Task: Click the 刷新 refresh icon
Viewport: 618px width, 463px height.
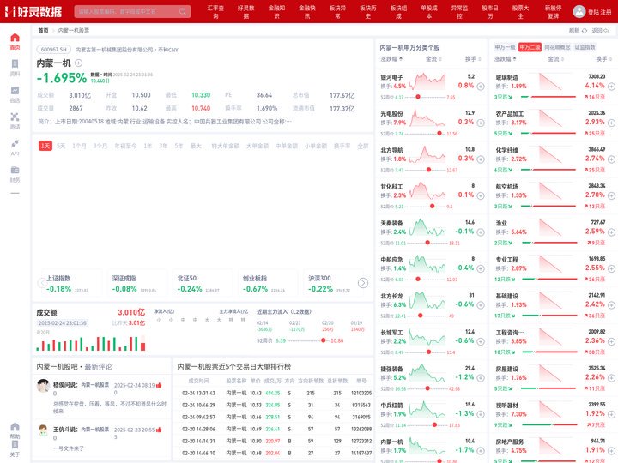Action: coord(585,31)
